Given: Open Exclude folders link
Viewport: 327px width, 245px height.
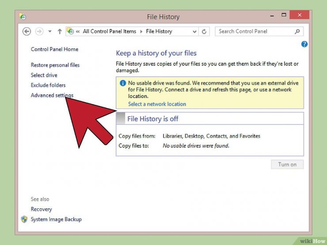Looking at the screenshot, I should (48, 85).
